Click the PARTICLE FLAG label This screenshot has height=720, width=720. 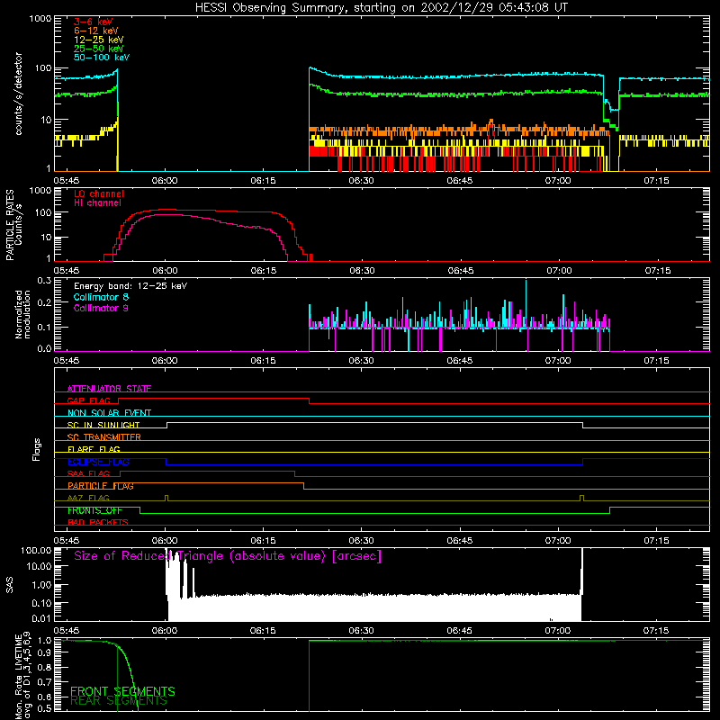[101, 486]
